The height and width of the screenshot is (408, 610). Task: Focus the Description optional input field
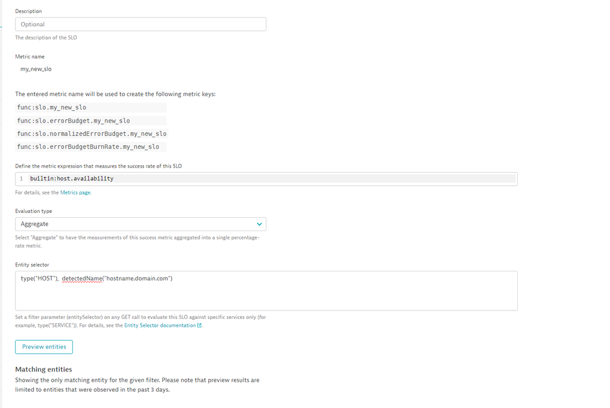pyautogui.click(x=140, y=24)
